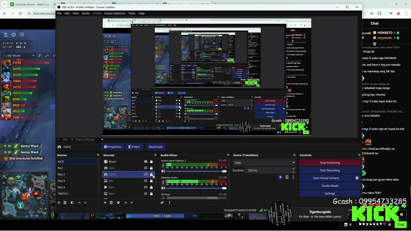Move source up in Sources list

pos(126,202)
